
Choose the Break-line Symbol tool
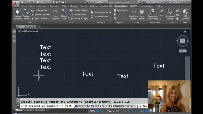[134, 15]
